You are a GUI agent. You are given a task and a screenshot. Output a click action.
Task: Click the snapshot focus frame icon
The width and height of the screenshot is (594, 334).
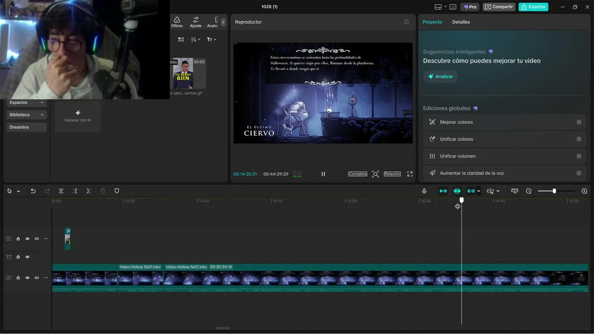(x=375, y=174)
